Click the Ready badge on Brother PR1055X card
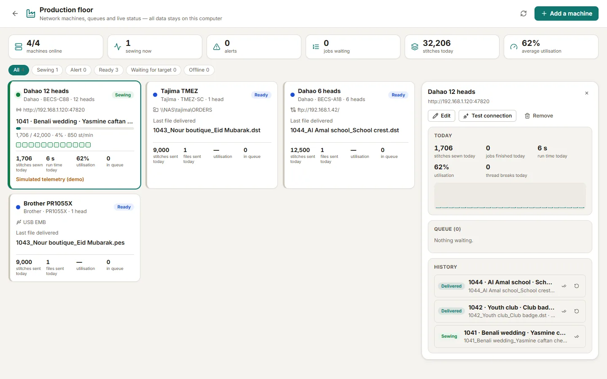The image size is (607, 379). click(124, 207)
